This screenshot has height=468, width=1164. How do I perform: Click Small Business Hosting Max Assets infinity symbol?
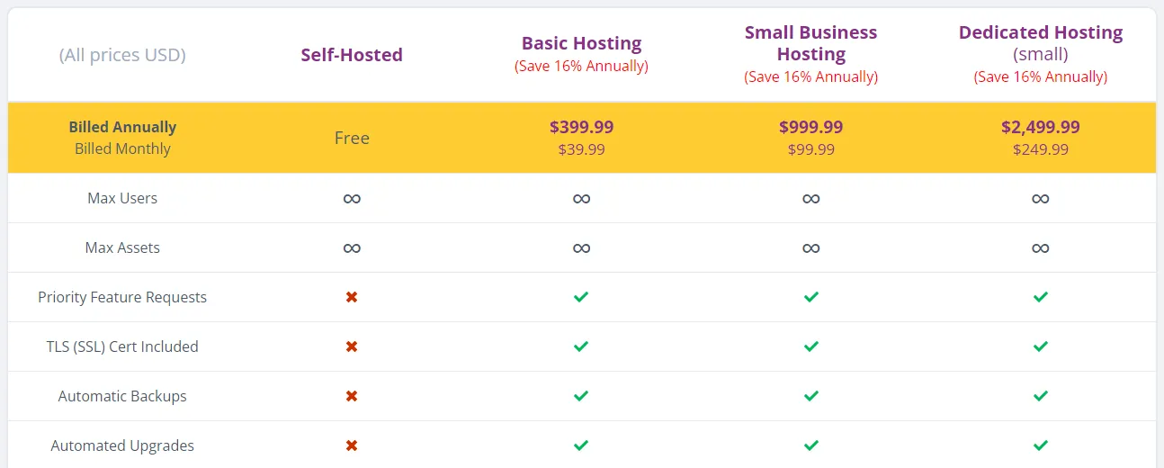(811, 247)
